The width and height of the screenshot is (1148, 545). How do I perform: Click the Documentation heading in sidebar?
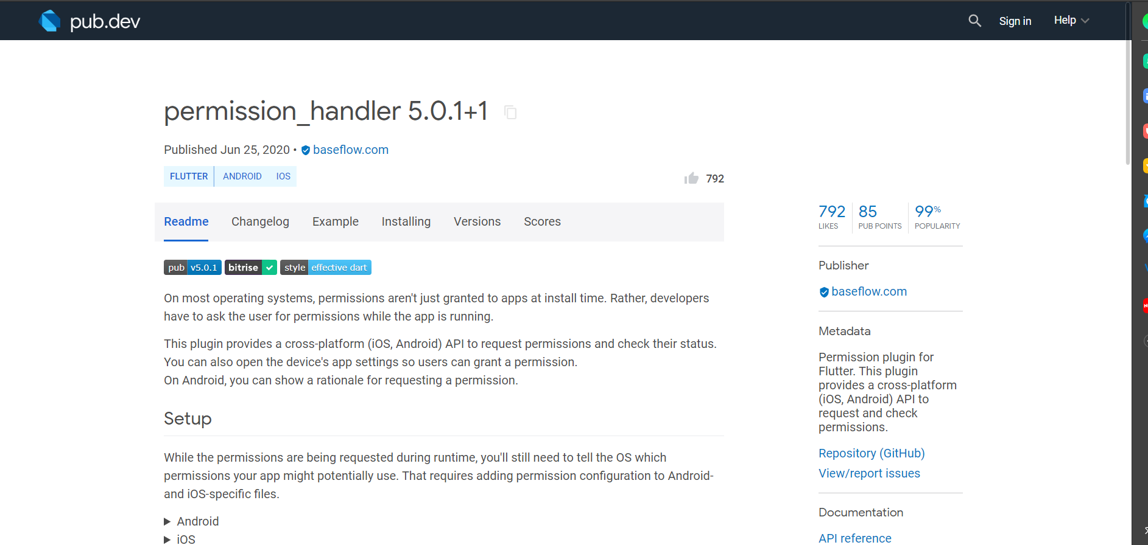(861, 512)
